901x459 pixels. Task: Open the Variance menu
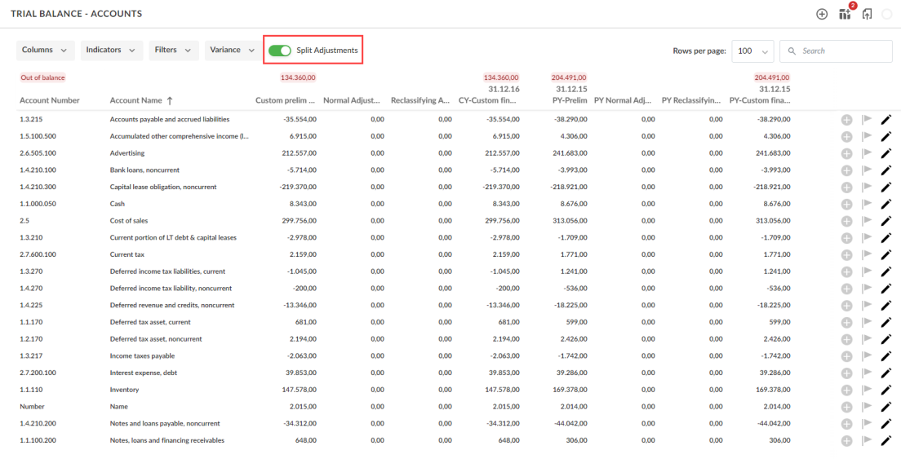[x=231, y=51]
